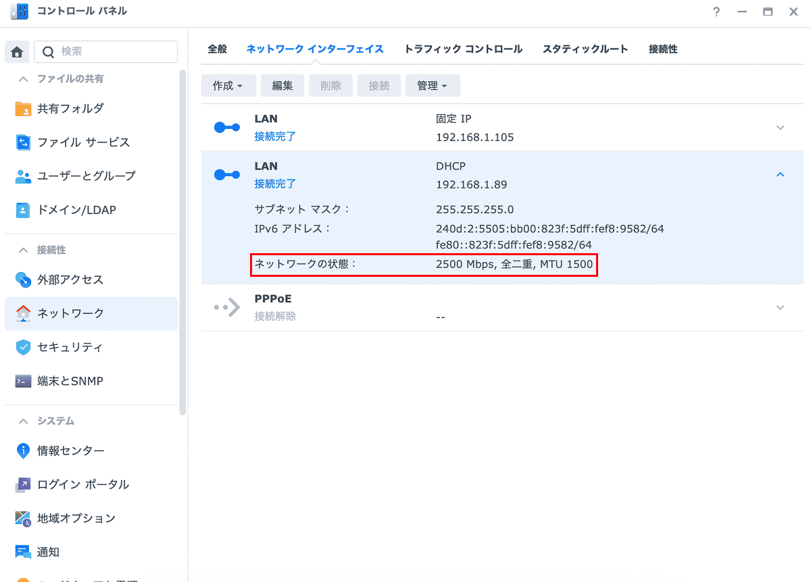Click the 固定 IP label
The image size is (811, 582).
[453, 119]
